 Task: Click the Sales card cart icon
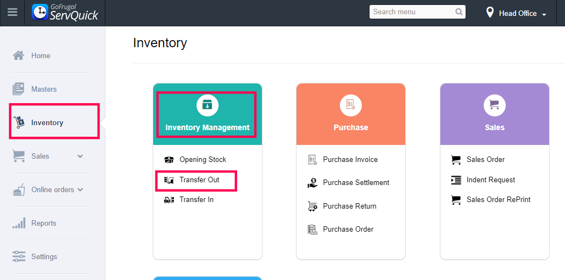494,105
